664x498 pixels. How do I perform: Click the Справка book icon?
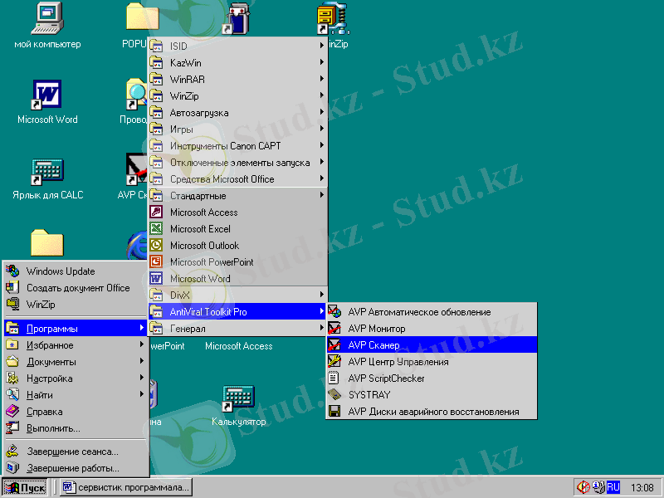[x=12, y=411]
